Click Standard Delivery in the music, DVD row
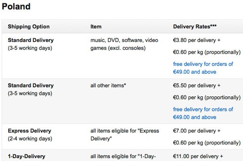The height and width of the screenshot is (161, 243). (x=31, y=40)
